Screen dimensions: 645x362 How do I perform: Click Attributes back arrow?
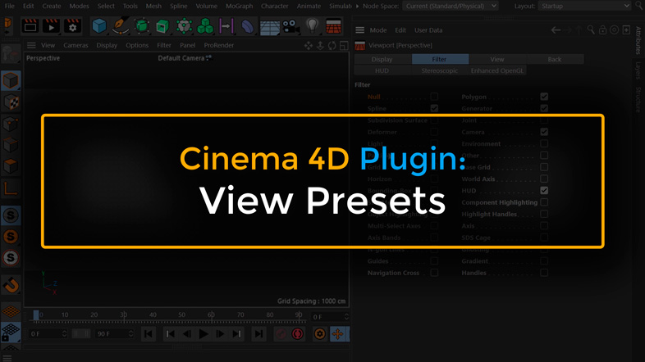[556, 30]
